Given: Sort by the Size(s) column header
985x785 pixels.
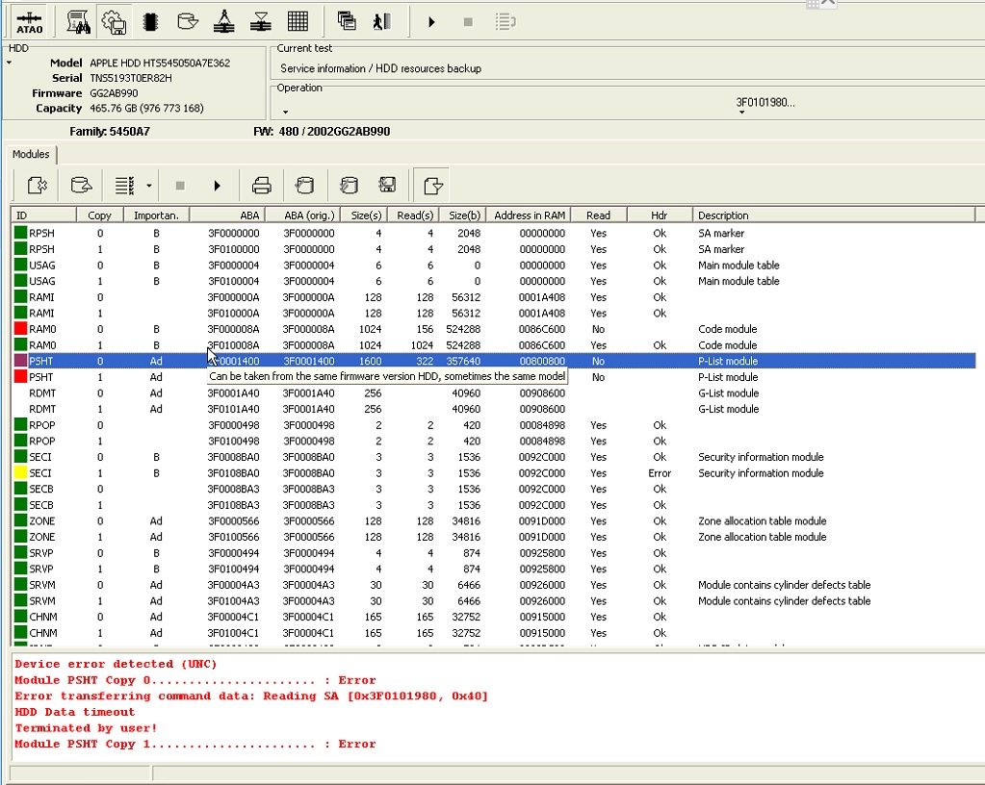Looking at the screenshot, I should tap(364, 215).
